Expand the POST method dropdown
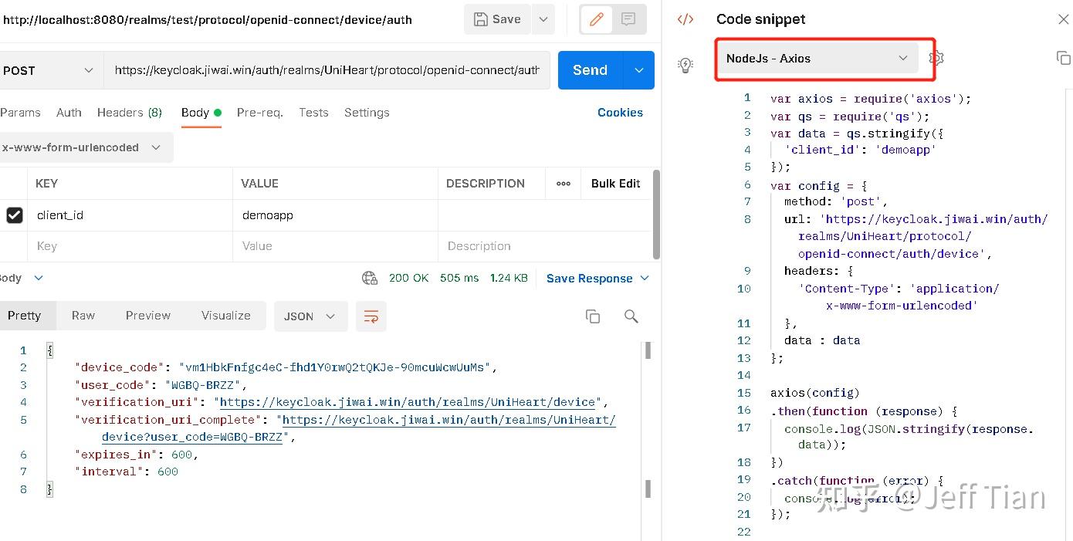The height and width of the screenshot is (541, 1073). pyautogui.click(x=48, y=70)
